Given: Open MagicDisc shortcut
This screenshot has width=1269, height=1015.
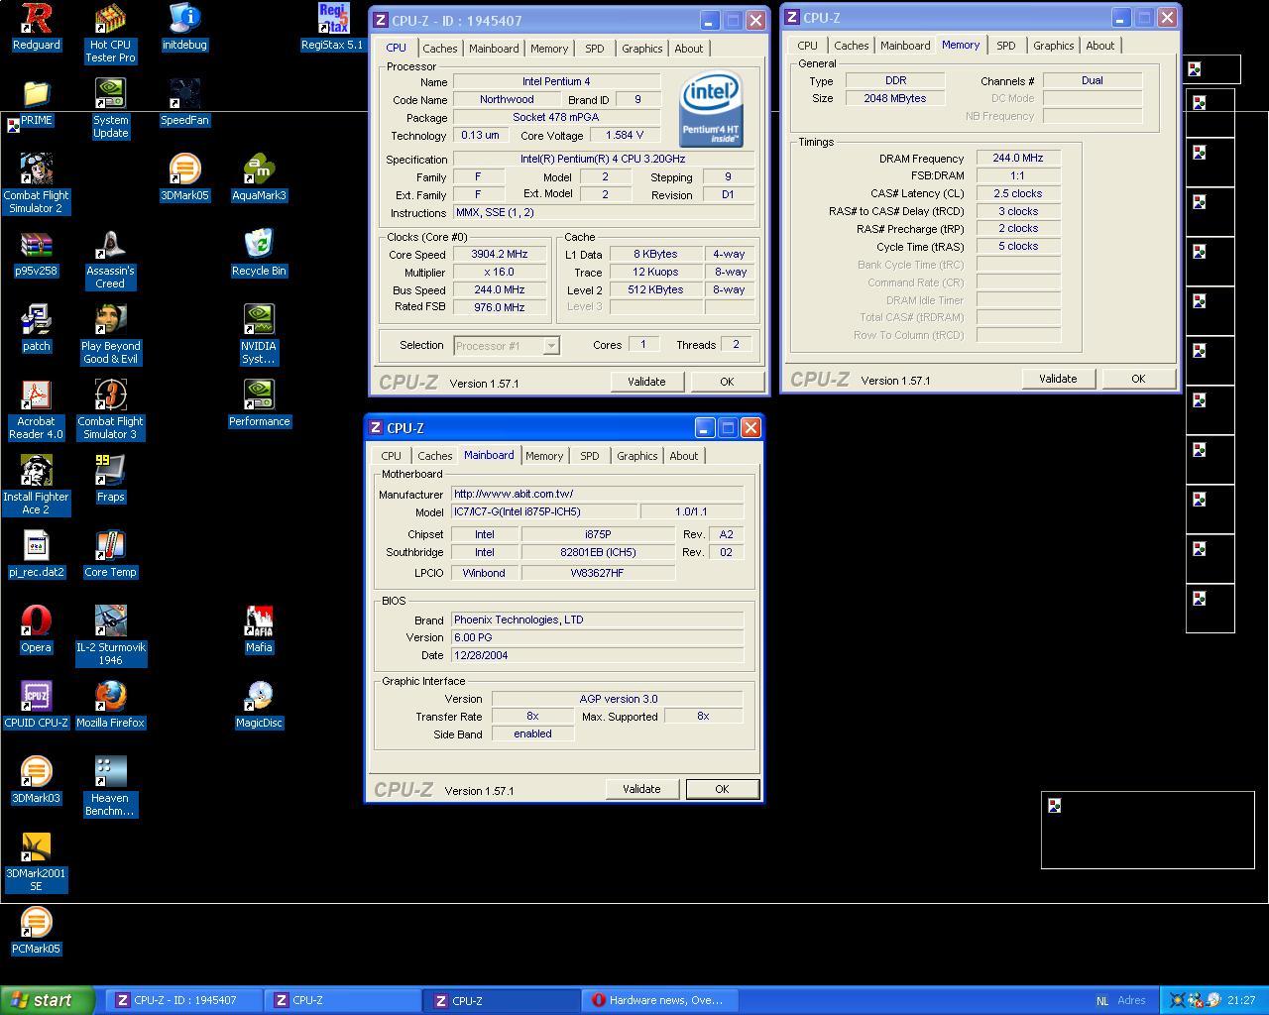Looking at the screenshot, I should (259, 706).
